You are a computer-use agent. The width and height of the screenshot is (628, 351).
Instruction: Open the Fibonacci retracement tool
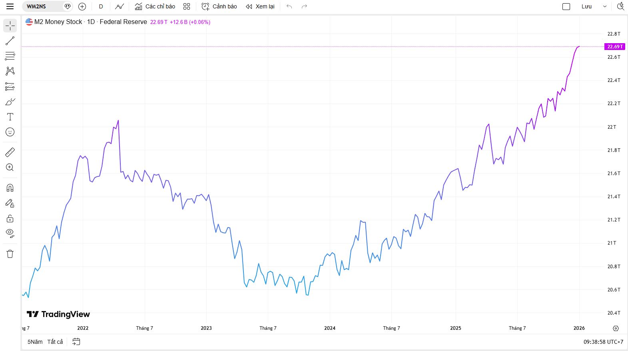coord(10,56)
